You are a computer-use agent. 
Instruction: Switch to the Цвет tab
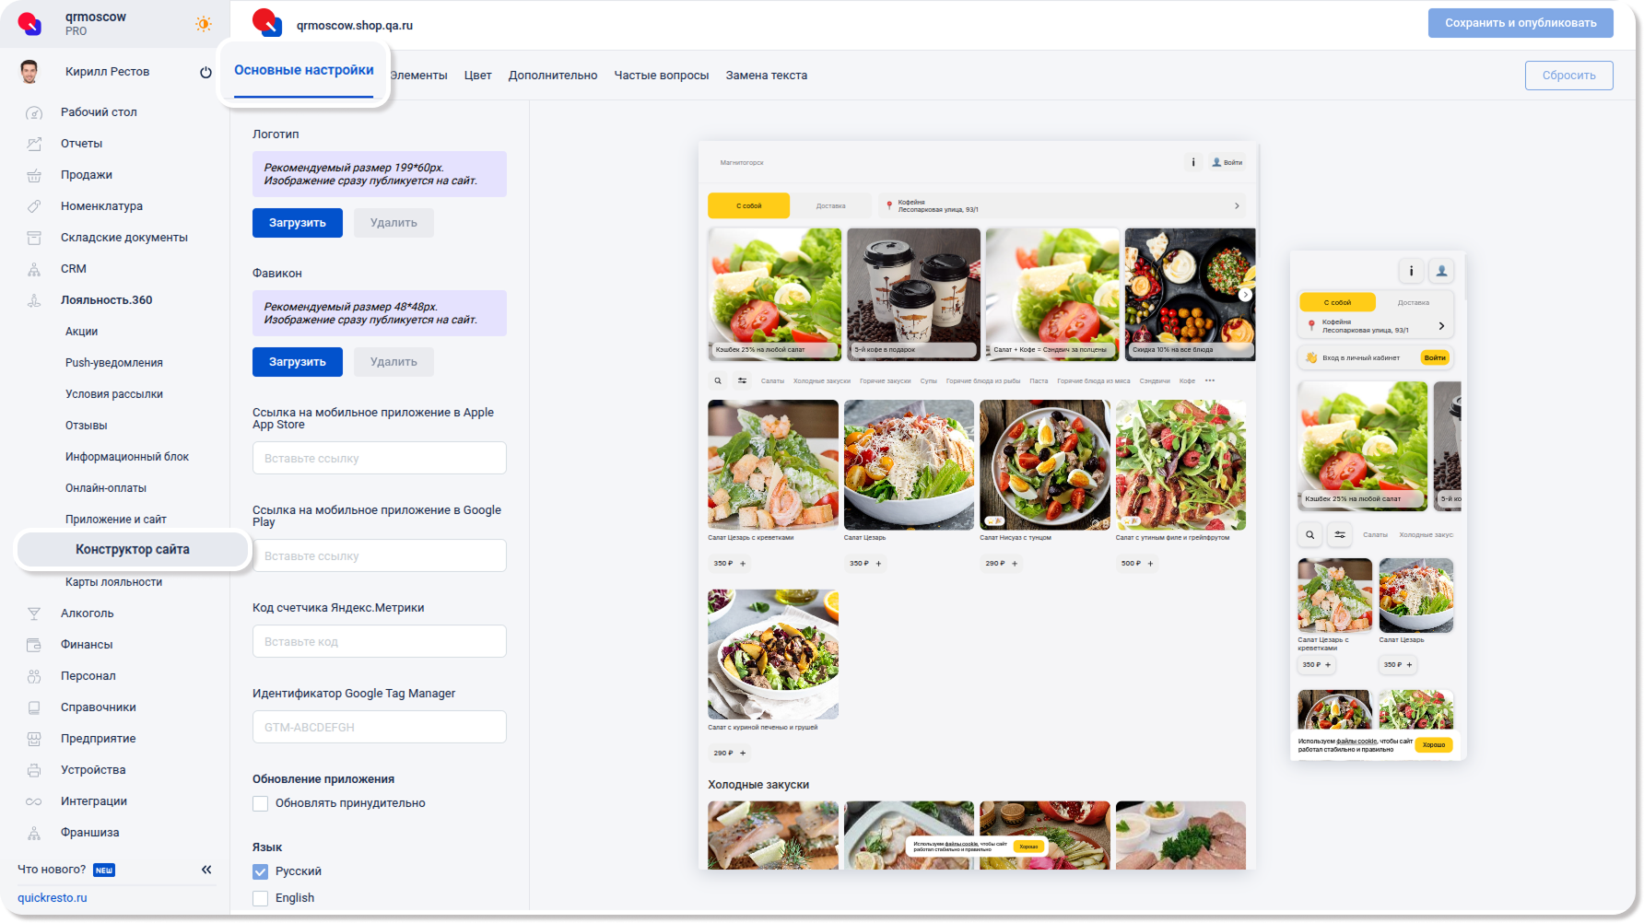point(477,76)
